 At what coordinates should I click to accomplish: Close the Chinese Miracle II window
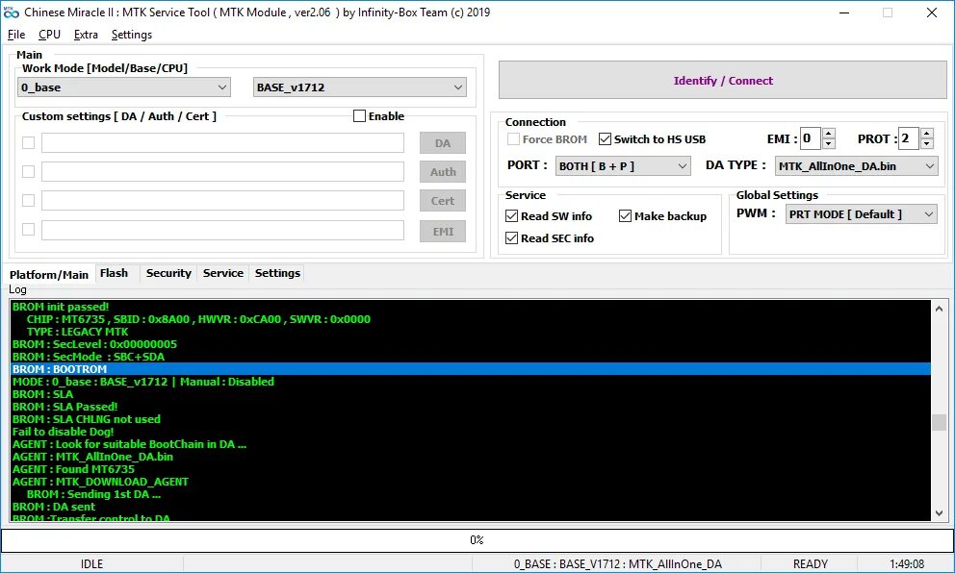coord(932,12)
